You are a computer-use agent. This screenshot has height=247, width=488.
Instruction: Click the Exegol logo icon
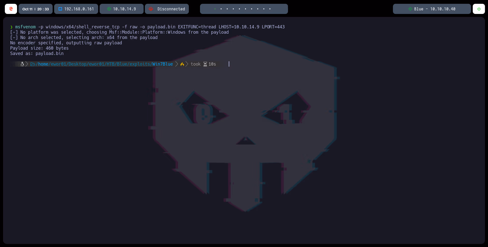(x=11, y=9)
